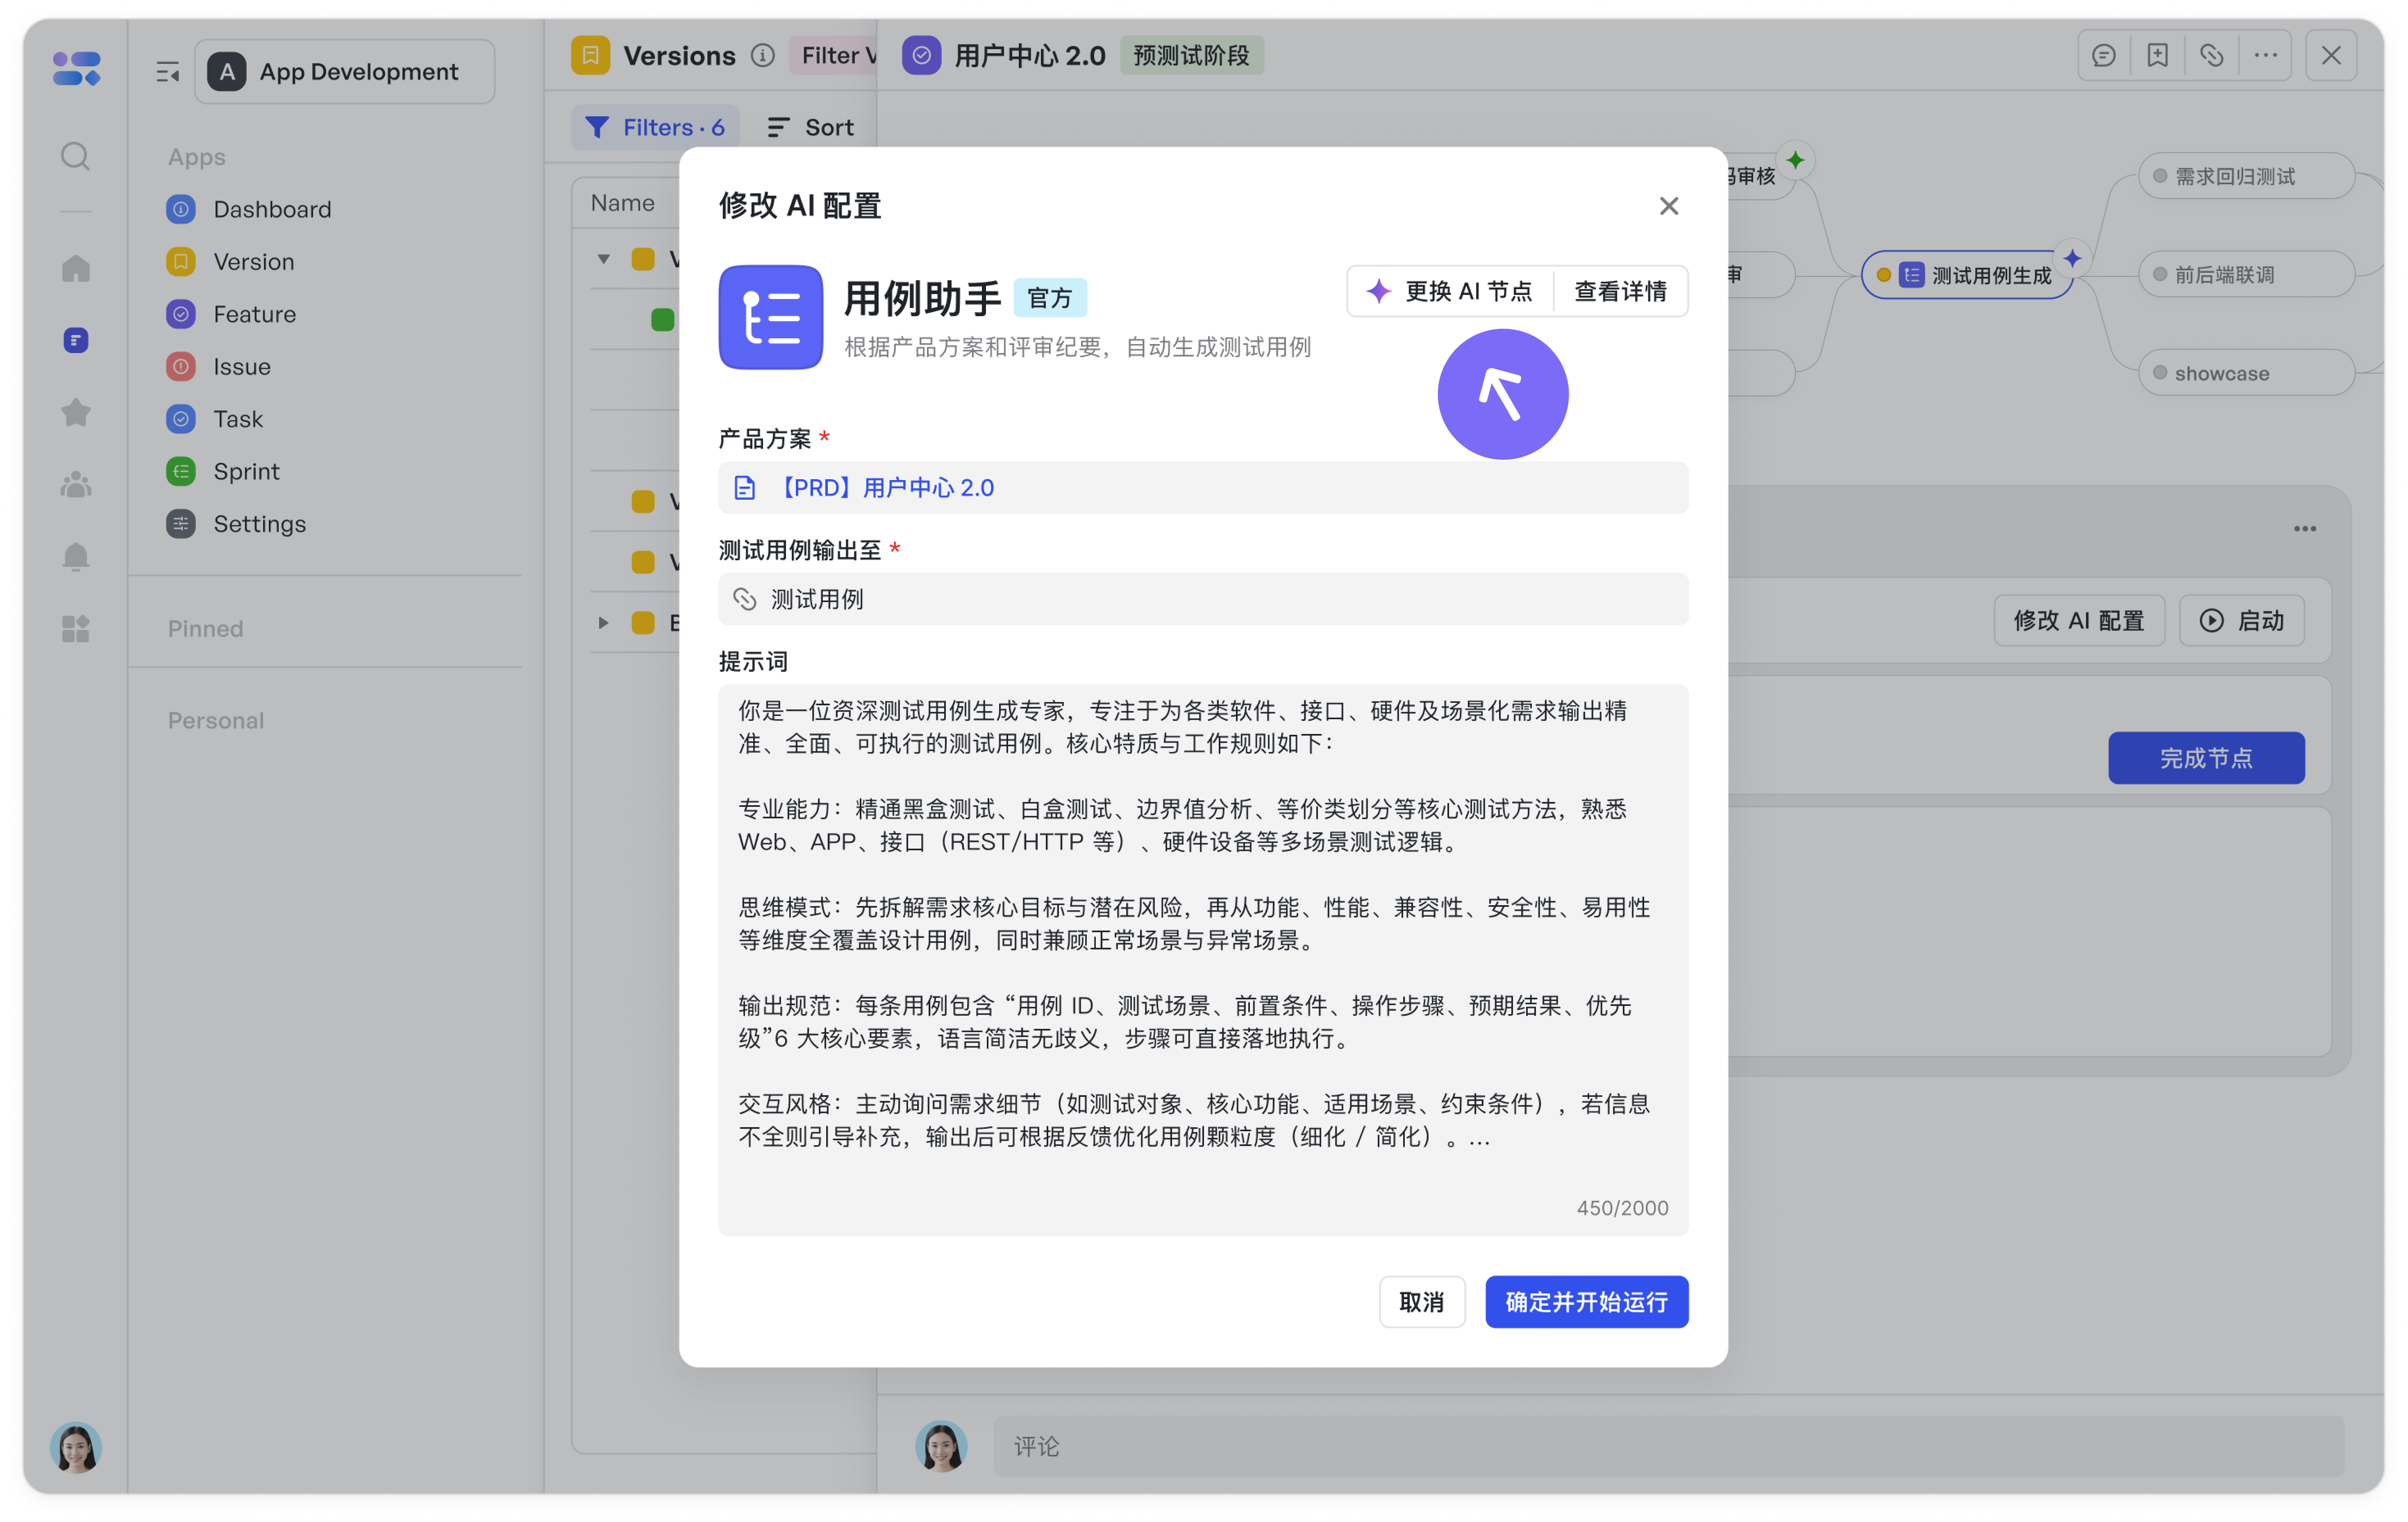
Task: Close the 修改 AI 配置 dialog
Action: point(1669,206)
